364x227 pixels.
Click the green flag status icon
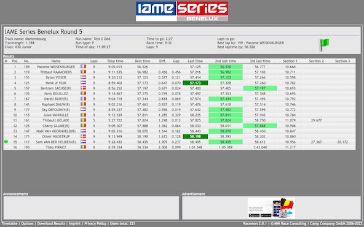coord(323,45)
